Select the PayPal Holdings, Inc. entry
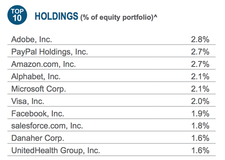The image size is (225, 160). pos(50,52)
